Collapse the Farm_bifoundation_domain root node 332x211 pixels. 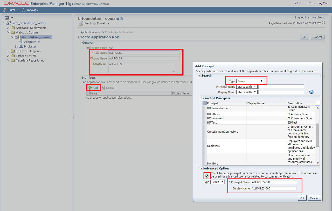[x=4, y=23]
